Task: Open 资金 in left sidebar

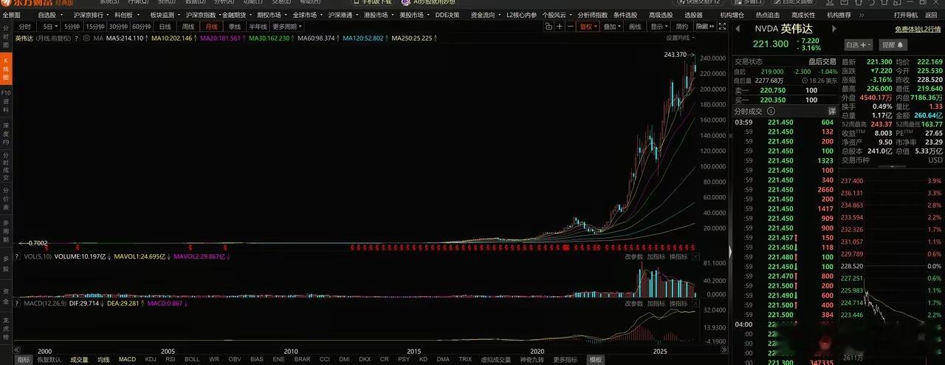Action: point(6,297)
